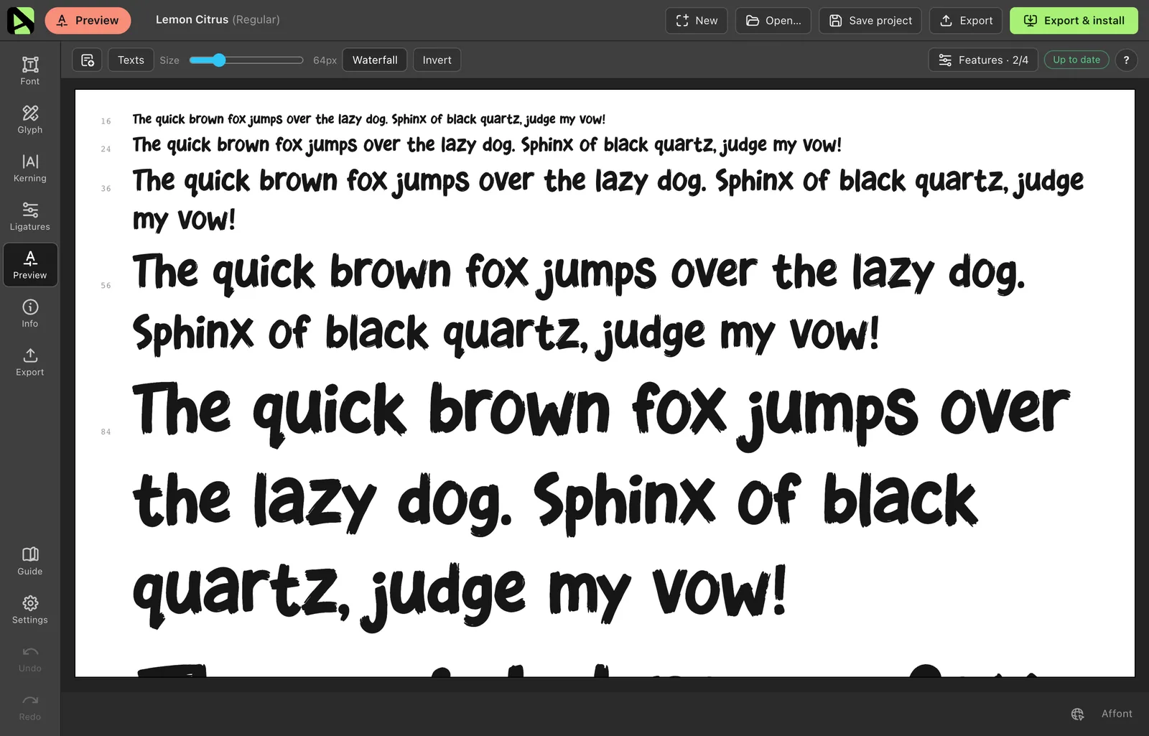Select the Preview sidebar item

point(30,265)
